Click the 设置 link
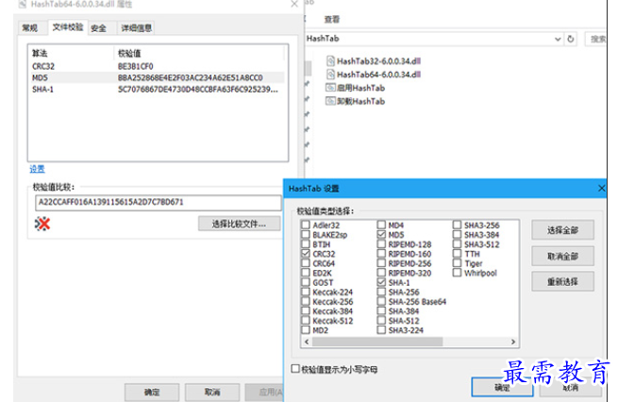The image size is (618, 402). (37, 169)
